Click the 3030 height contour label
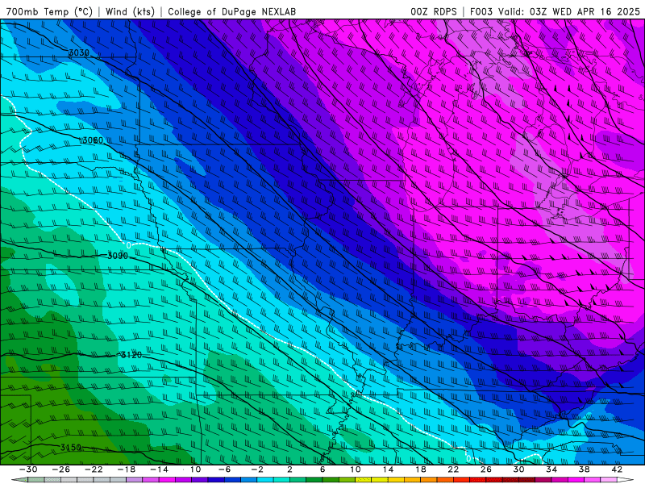Screen dimensions: 645x484 pos(78,52)
